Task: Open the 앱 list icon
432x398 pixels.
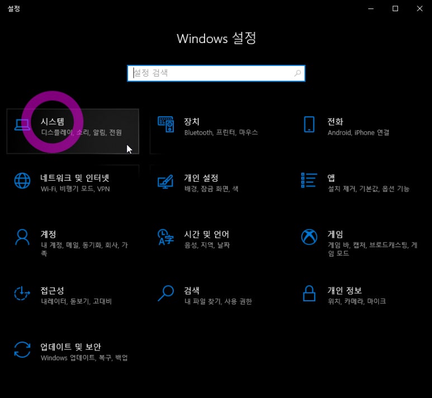Action: point(309,181)
